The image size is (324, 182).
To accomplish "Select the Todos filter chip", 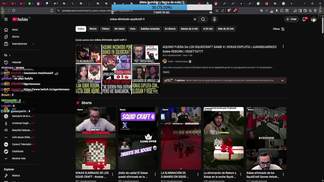I will point(81,29).
